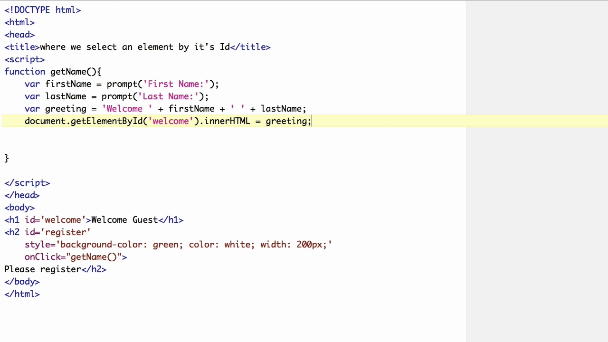This screenshot has height=342, width=608.
Task: Click the closing script tag
Action: point(27,183)
